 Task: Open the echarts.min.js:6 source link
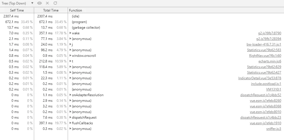[270, 61]
